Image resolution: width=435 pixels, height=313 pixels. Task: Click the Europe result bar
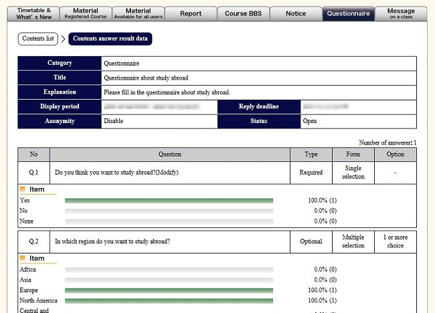pos(169,291)
